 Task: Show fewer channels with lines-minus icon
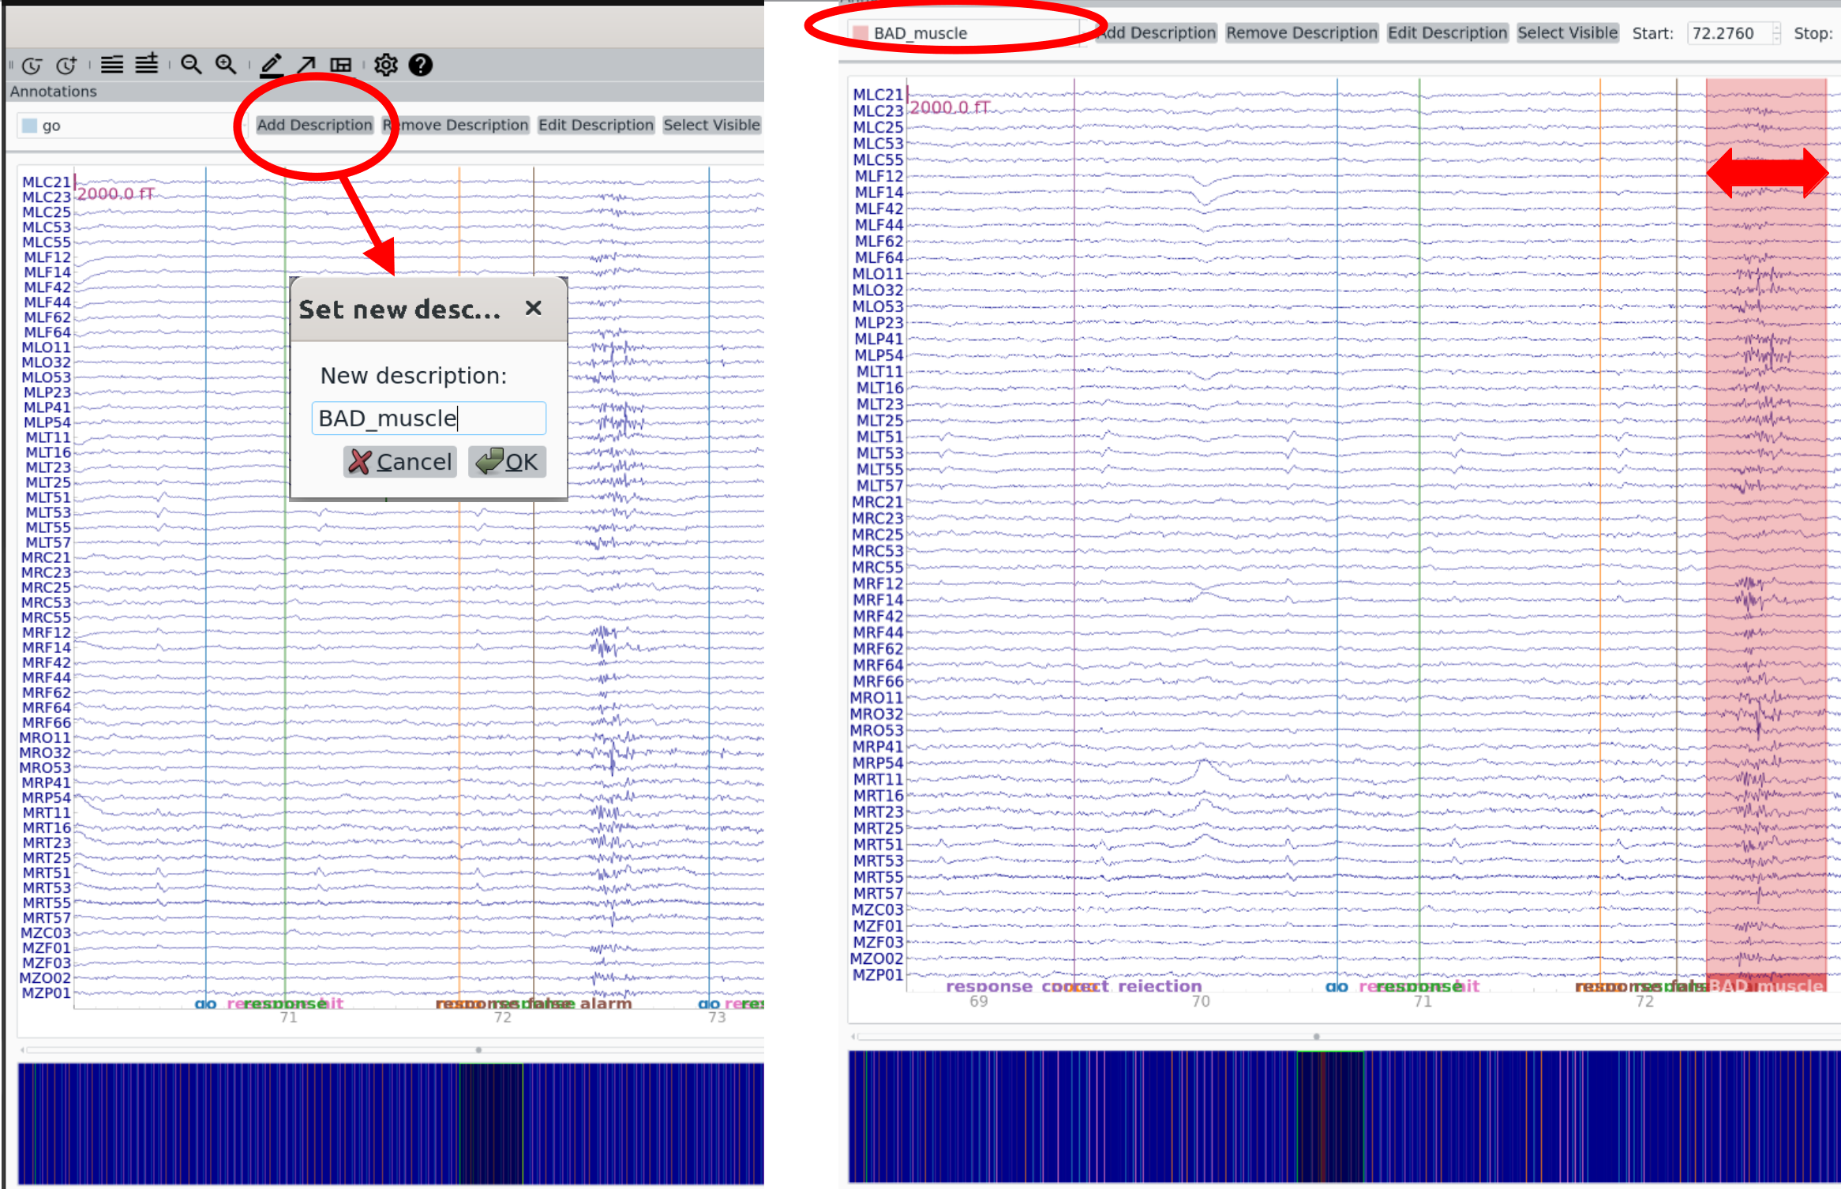[112, 65]
